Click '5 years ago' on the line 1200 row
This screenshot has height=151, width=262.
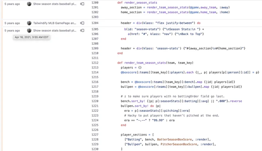coord(12,4)
